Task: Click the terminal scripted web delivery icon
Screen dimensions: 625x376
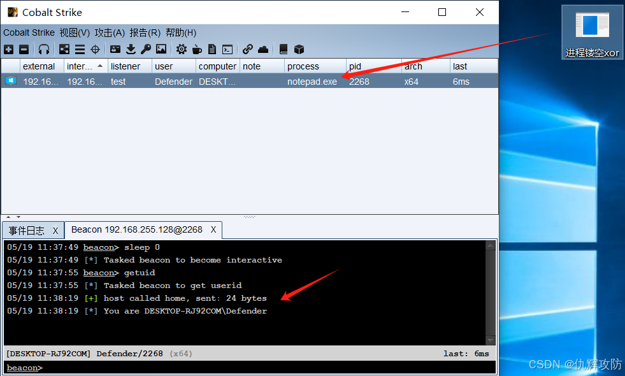Action: point(227,50)
